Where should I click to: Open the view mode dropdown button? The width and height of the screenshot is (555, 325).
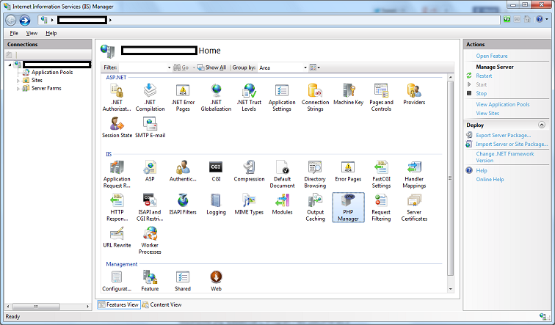[315, 67]
